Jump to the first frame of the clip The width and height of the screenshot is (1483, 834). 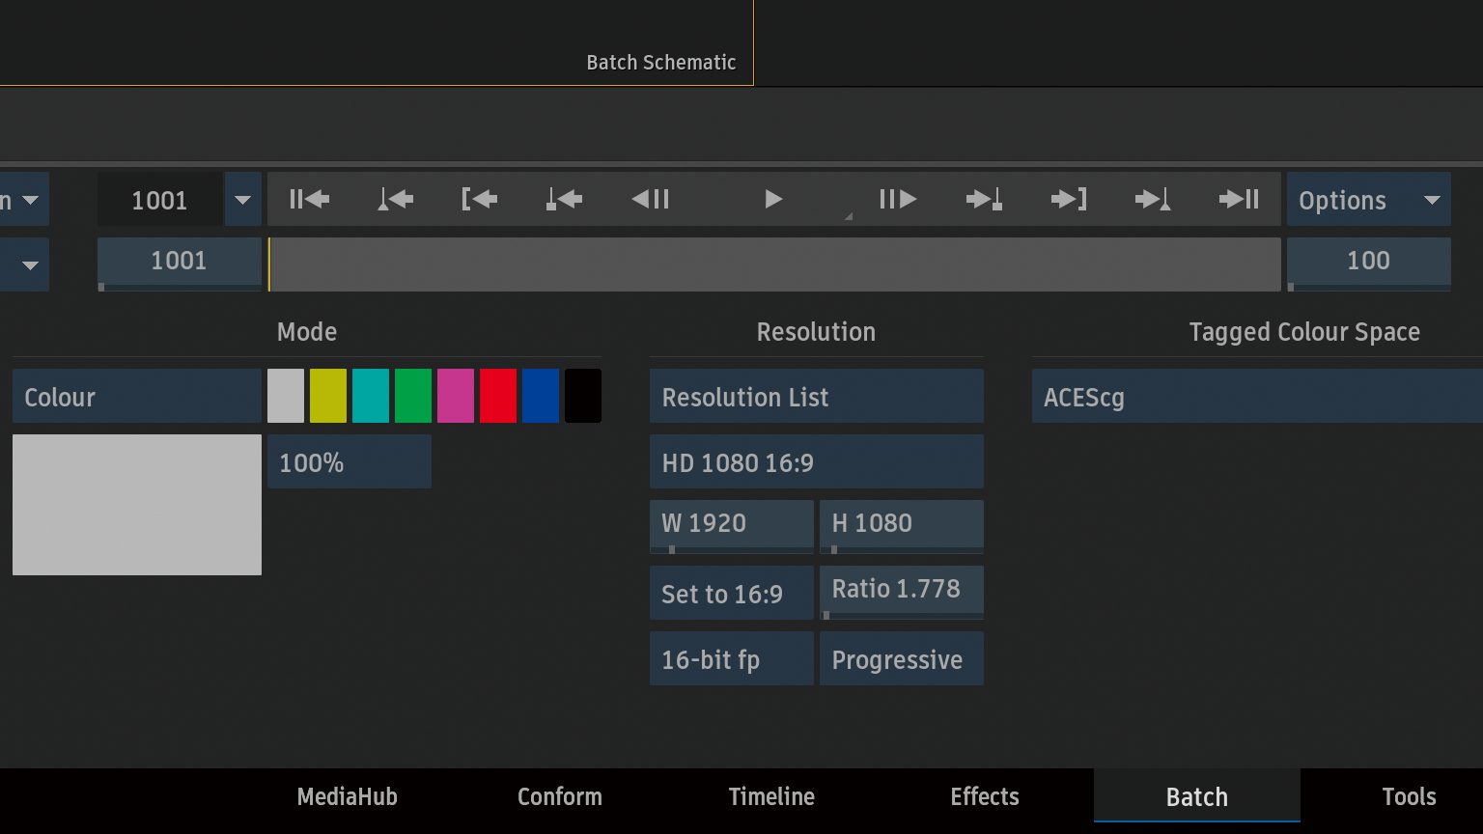[x=309, y=200]
